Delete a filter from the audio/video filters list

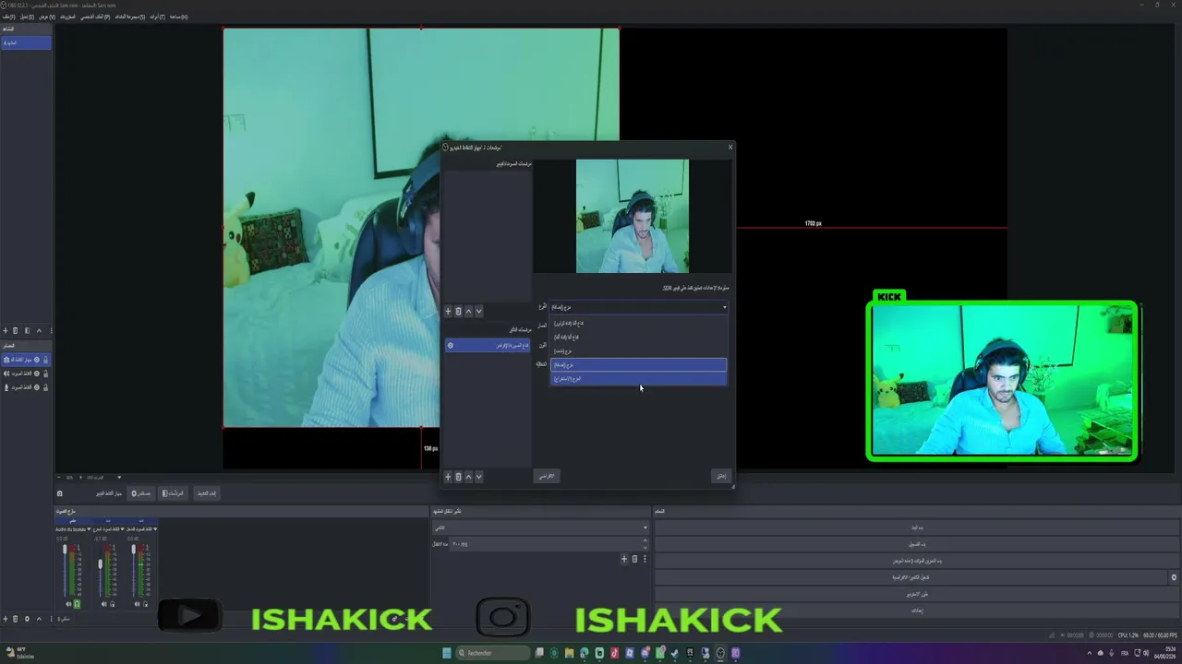[x=458, y=311]
